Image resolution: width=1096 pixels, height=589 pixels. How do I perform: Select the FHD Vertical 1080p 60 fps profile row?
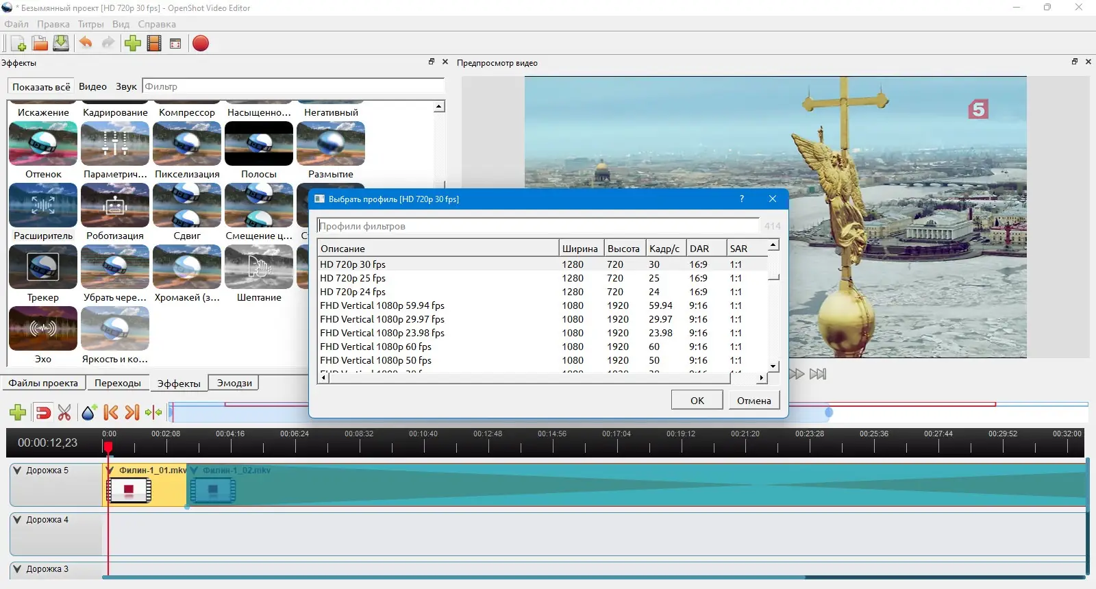pos(375,347)
